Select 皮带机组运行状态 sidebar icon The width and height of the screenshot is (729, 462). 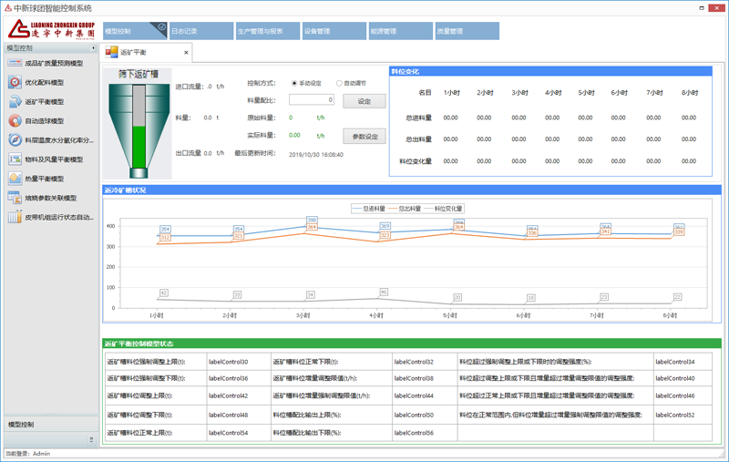15,217
